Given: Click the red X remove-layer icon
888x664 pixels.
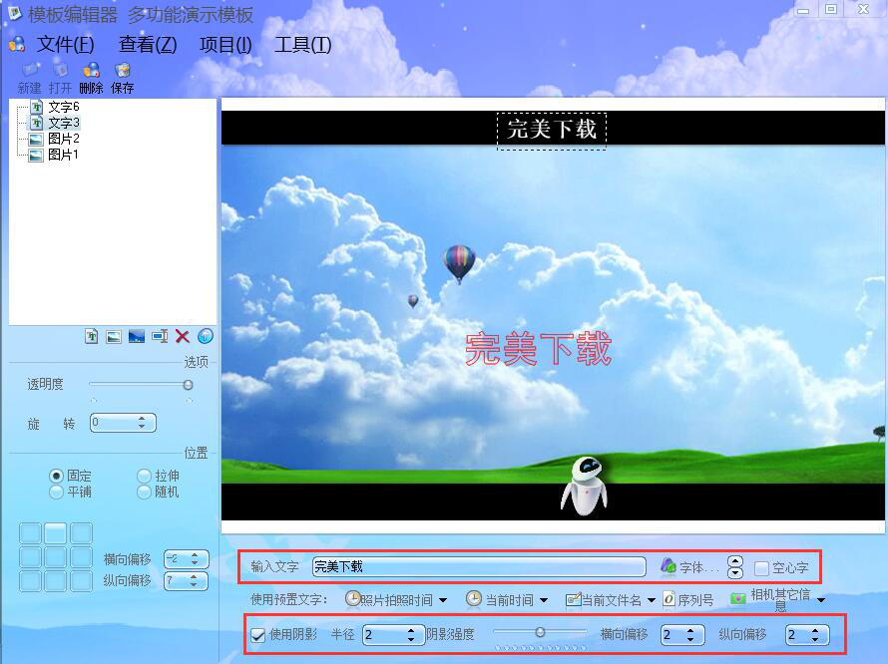Looking at the screenshot, I should pos(183,336).
